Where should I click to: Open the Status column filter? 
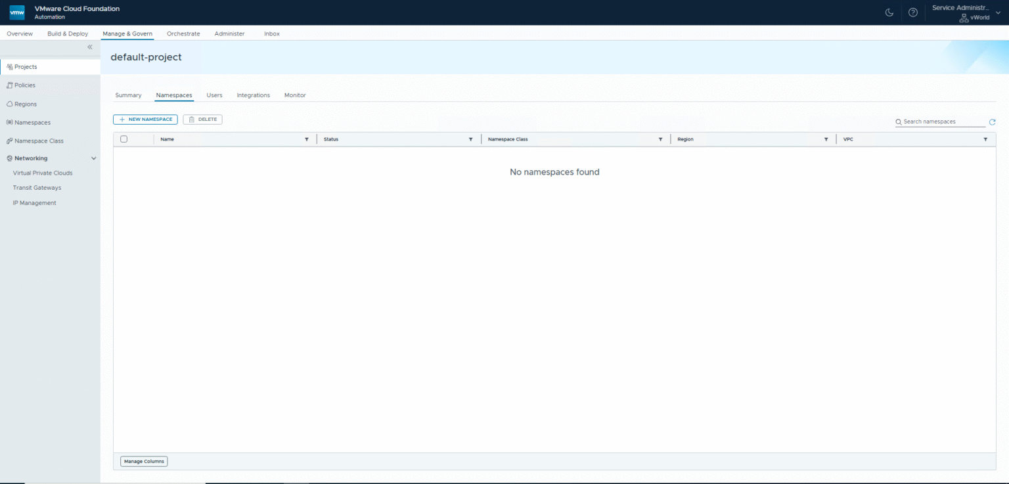coord(470,139)
